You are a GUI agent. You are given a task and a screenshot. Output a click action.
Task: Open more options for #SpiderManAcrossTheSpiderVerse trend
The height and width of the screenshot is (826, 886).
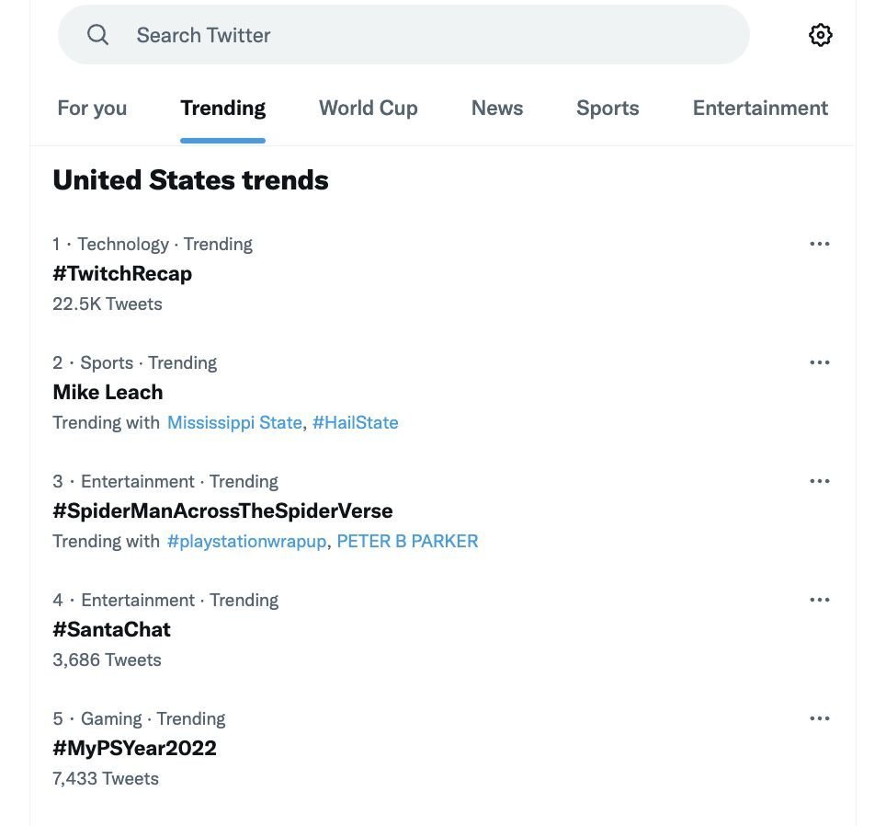[x=819, y=482]
